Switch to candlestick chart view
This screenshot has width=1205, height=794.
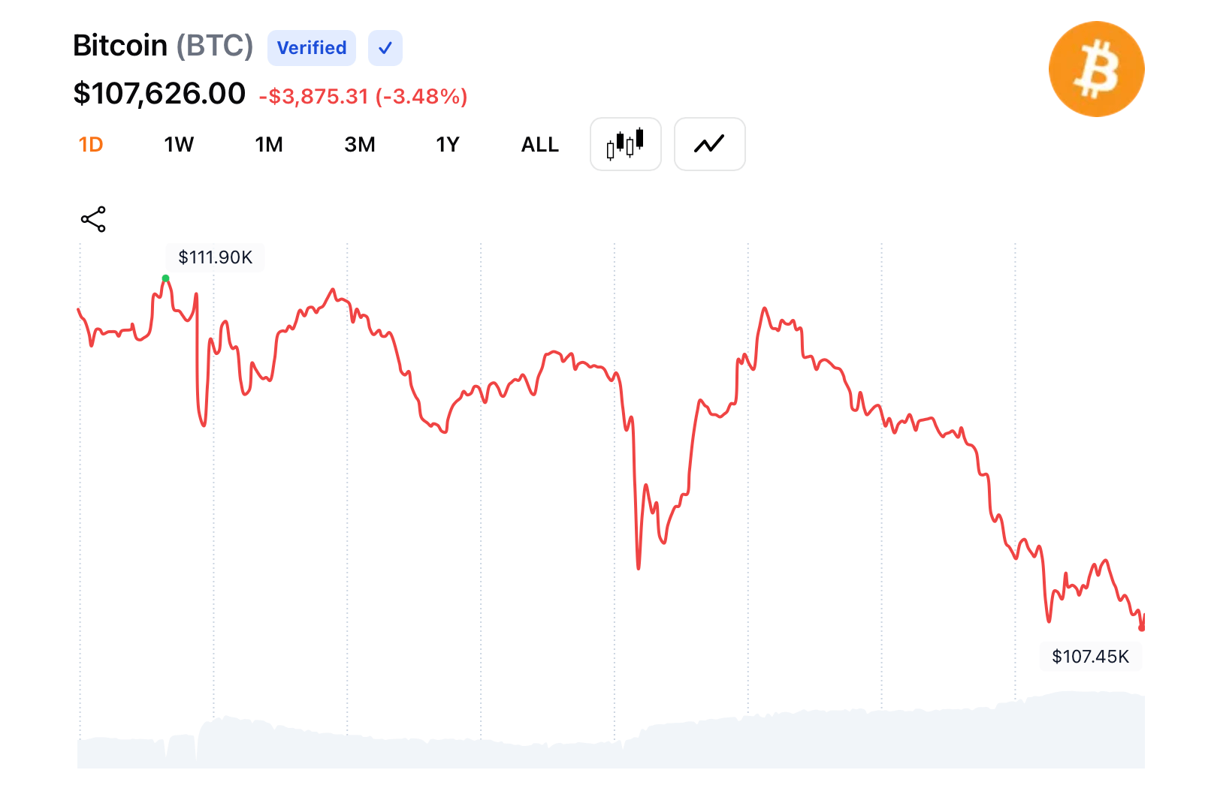click(625, 144)
